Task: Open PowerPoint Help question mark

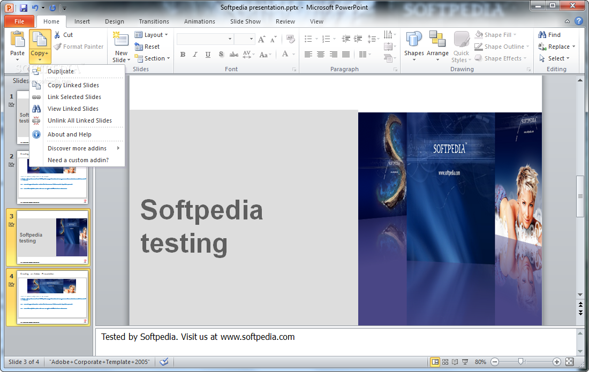Action: pyautogui.click(x=579, y=21)
